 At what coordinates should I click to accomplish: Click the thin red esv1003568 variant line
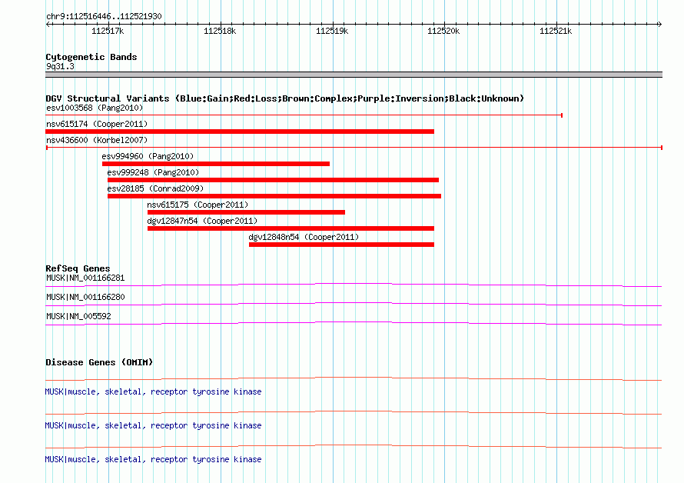pos(304,115)
